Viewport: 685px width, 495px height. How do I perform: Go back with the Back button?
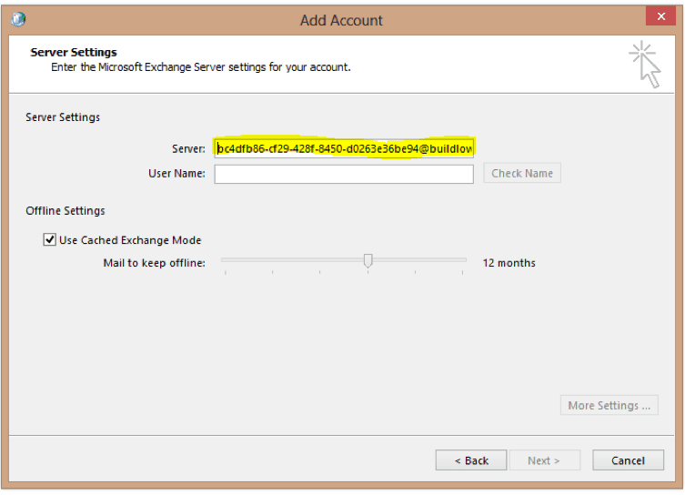[x=471, y=460]
